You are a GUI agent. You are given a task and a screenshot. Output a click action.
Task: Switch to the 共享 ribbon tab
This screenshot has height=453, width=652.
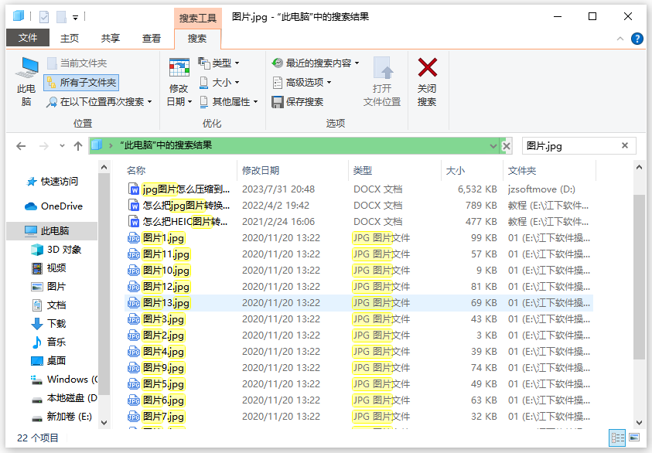tap(110, 38)
